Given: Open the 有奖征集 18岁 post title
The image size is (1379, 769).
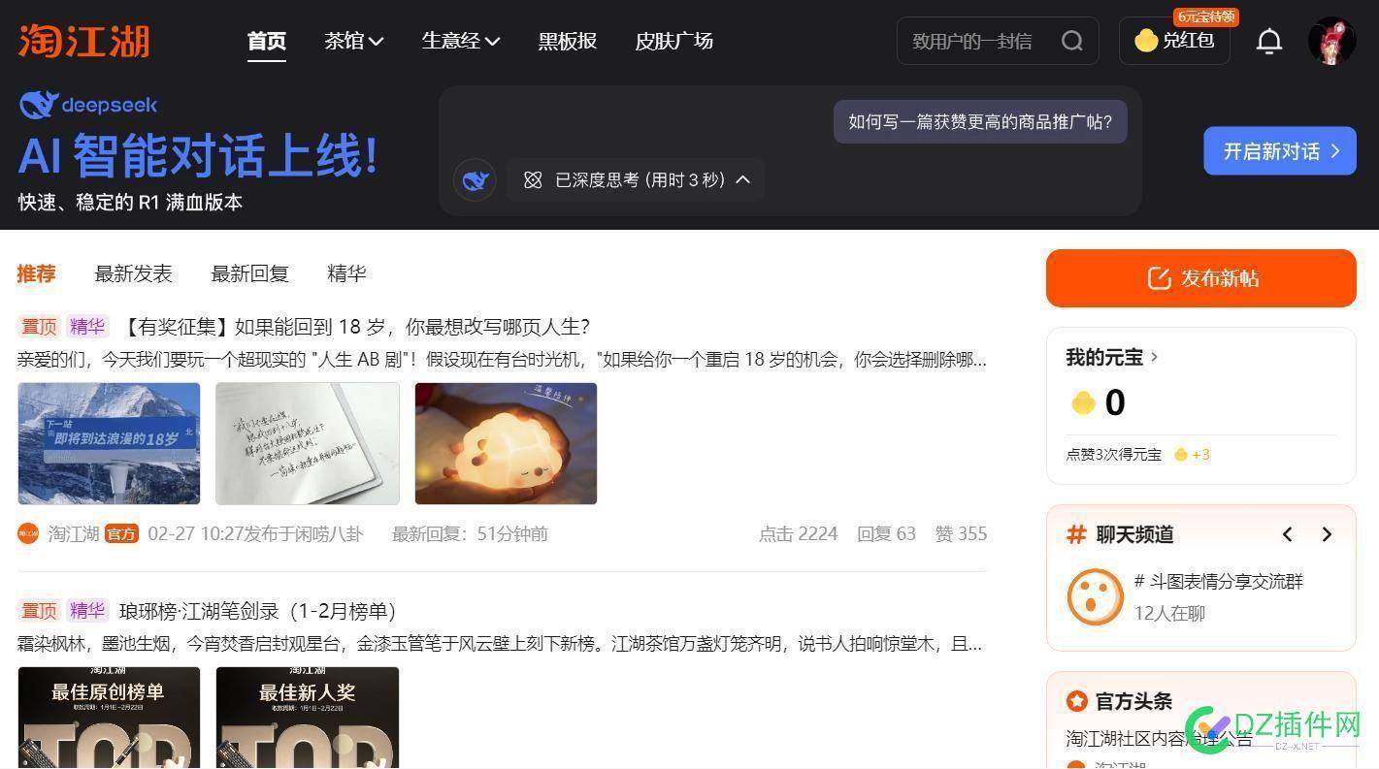Looking at the screenshot, I should tap(354, 327).
